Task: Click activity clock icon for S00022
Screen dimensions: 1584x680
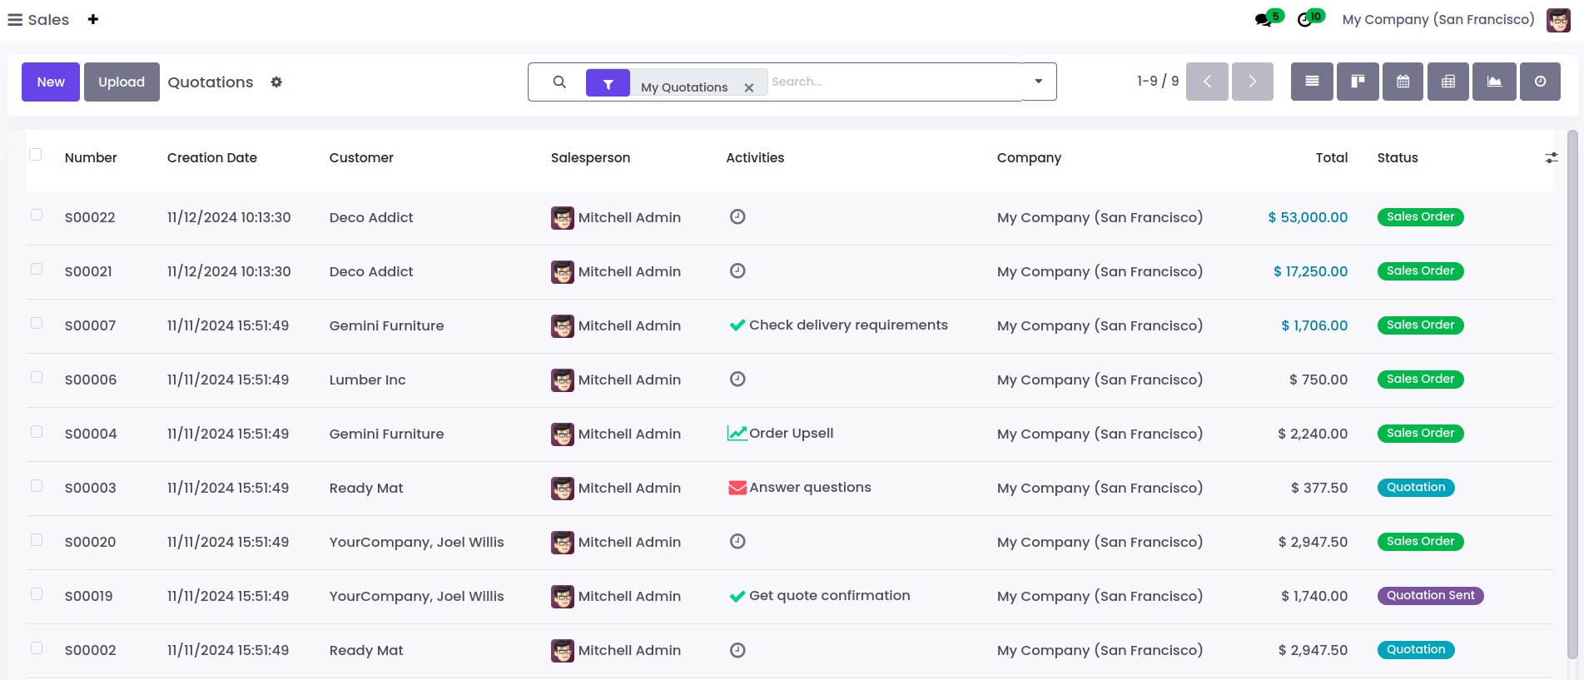Action: tap(737, 217)
